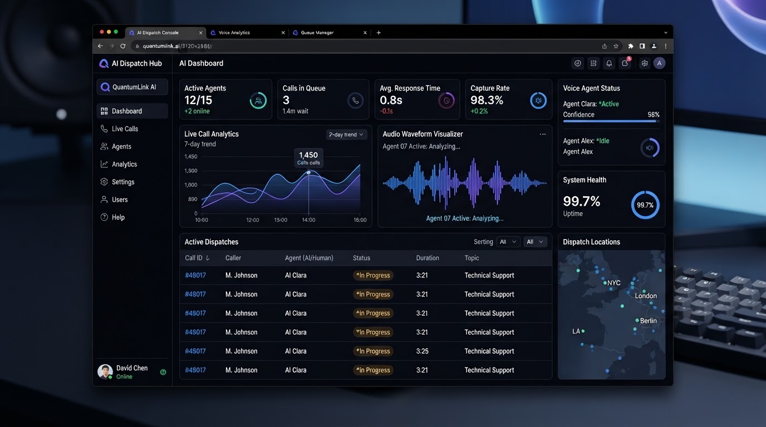
Task: Click the 99.7% uptime ring gauge
Action: click(x=645, y=205)
